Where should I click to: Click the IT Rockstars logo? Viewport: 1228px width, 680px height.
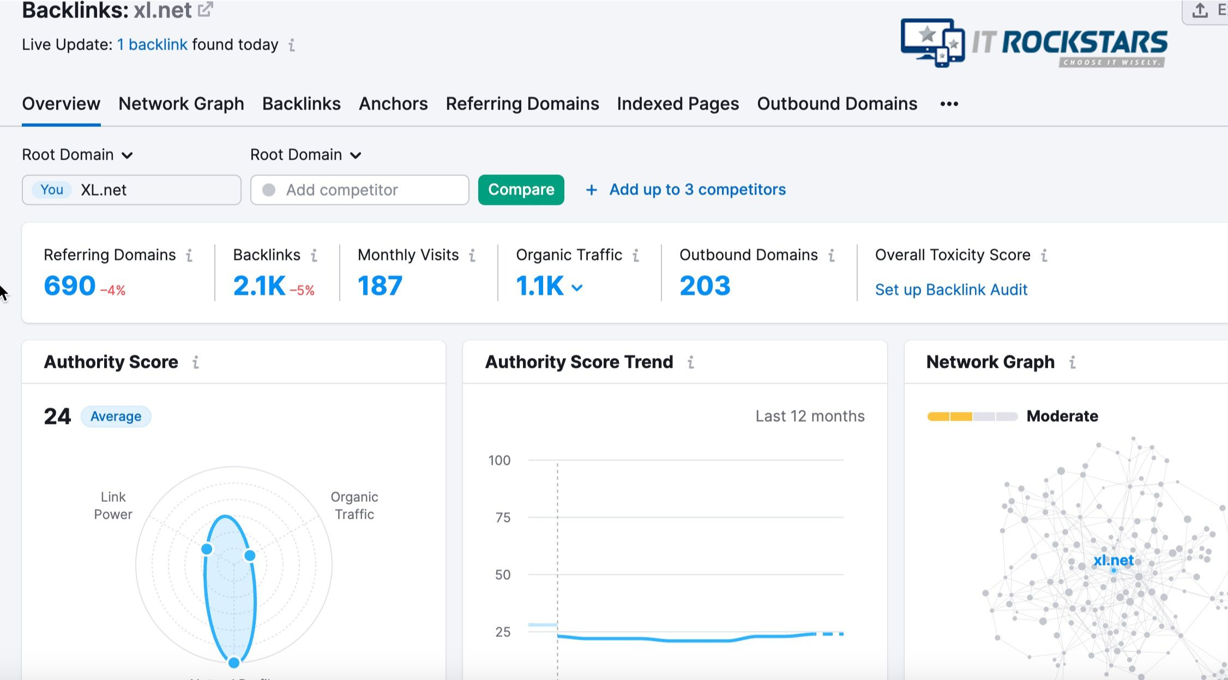[x=1033, y=43]
